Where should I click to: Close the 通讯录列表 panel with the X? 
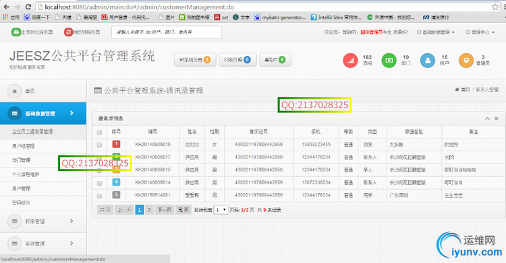click(497, 118)
